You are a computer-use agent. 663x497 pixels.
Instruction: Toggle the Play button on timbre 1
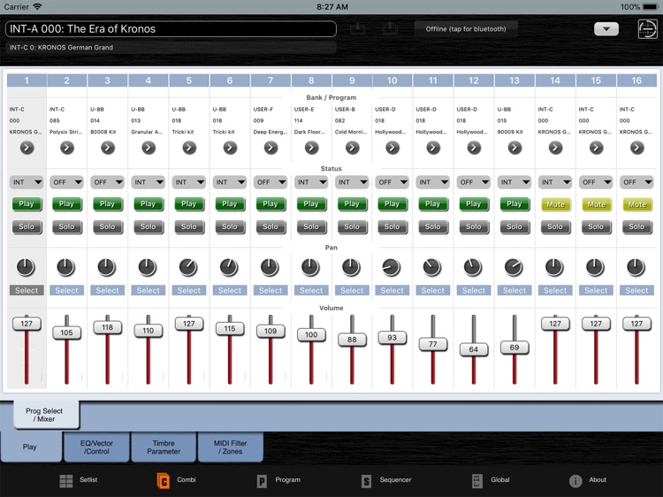click(x=27, y=204)
